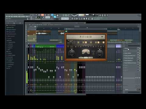This screenshot has width=146, height=109.
Task: Adjust the mix knob of Pitcher slot
Action: click(138, 48)
